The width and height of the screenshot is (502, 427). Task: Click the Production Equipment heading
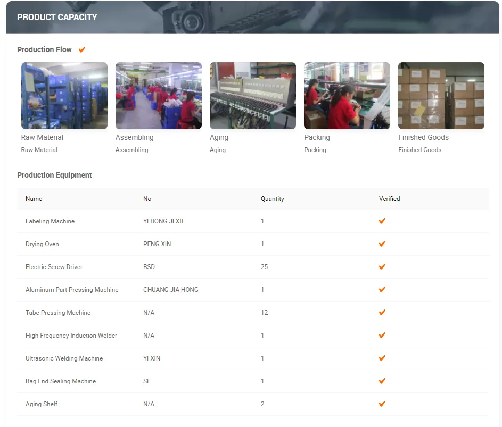pyautogui.click(x=54, y=175)
